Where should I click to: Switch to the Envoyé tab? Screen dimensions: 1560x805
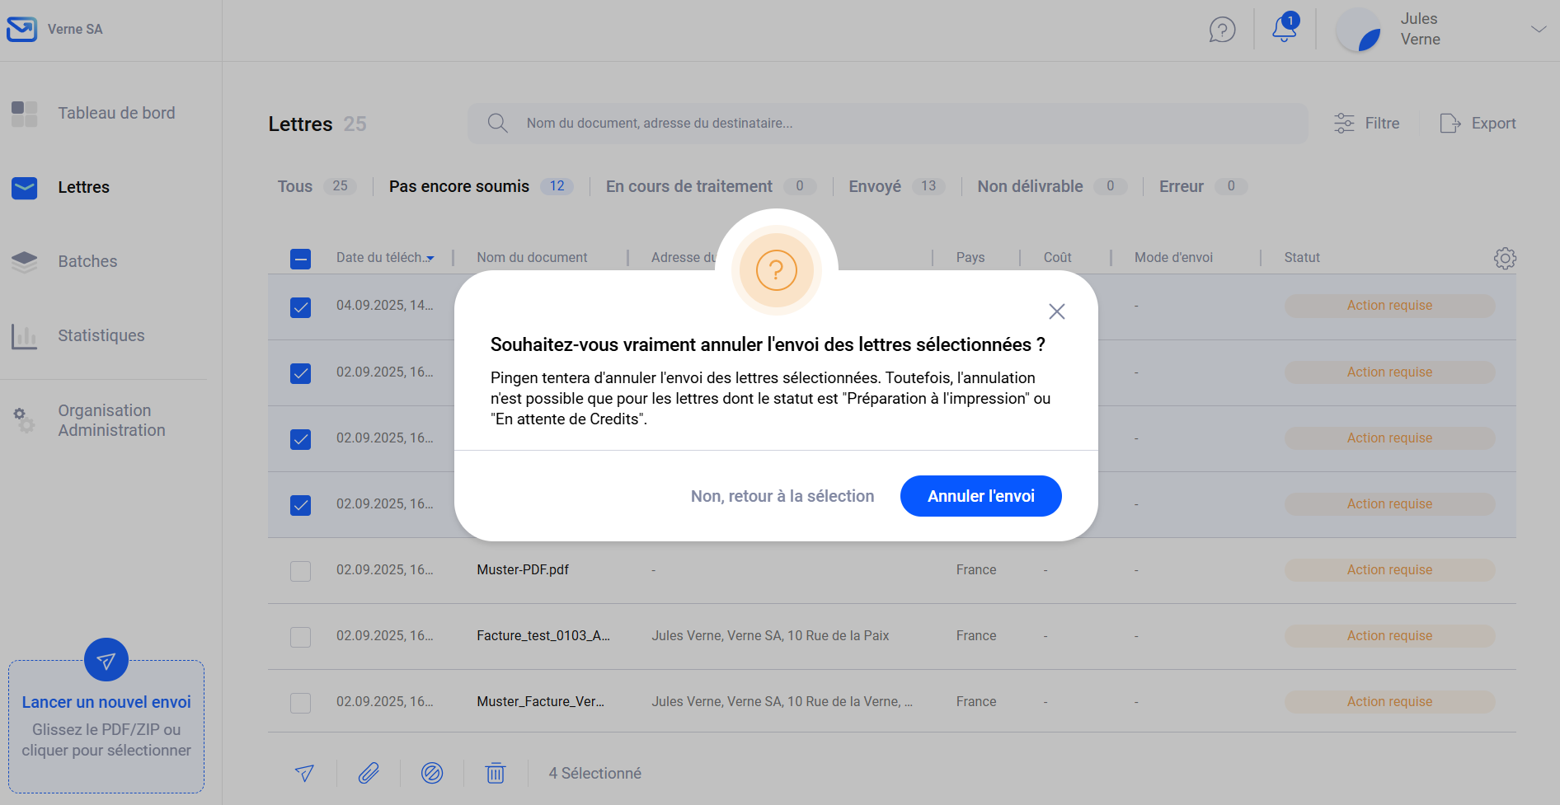[x=875, y=186]
